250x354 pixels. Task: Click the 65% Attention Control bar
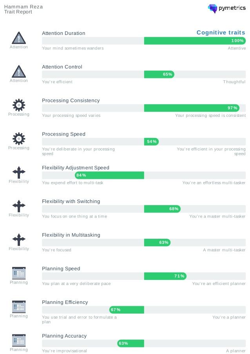159,74
